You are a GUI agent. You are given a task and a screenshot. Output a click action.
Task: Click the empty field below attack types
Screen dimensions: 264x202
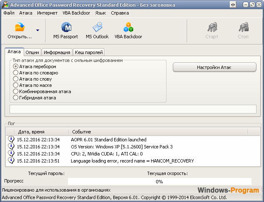(x=133, y=109)
